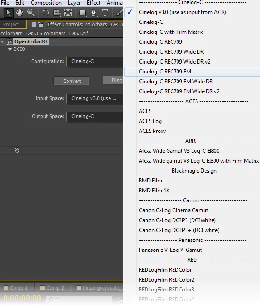The width and height of the screenshot is (260, 305).
Task: Select the Rectangle shape tool
Action: pyautogui.click(x=83, y=13)
